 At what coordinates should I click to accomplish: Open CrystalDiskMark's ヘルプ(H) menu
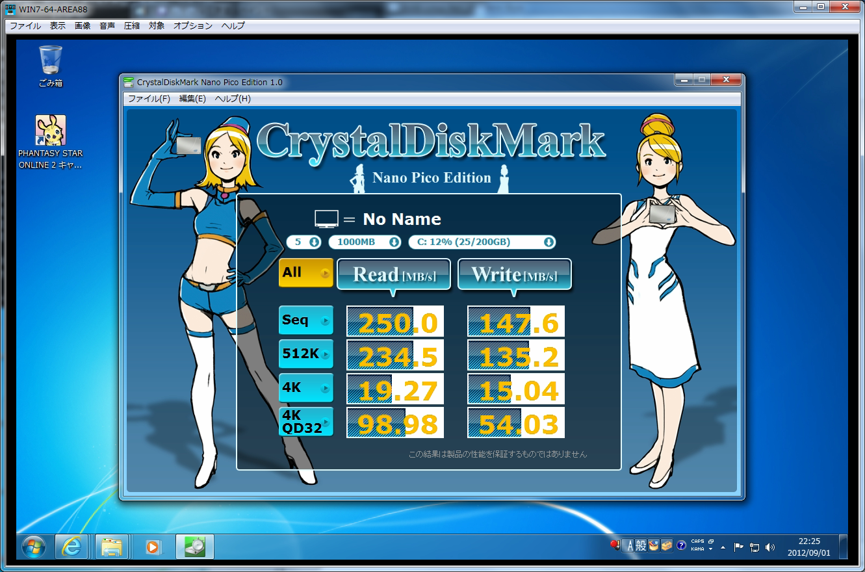point(233,99)
